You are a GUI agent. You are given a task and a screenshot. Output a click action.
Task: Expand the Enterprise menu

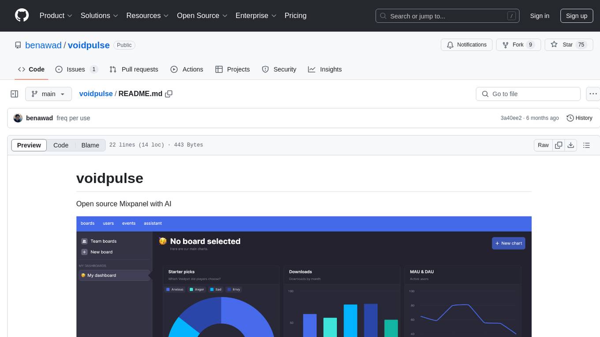[256, 15]
